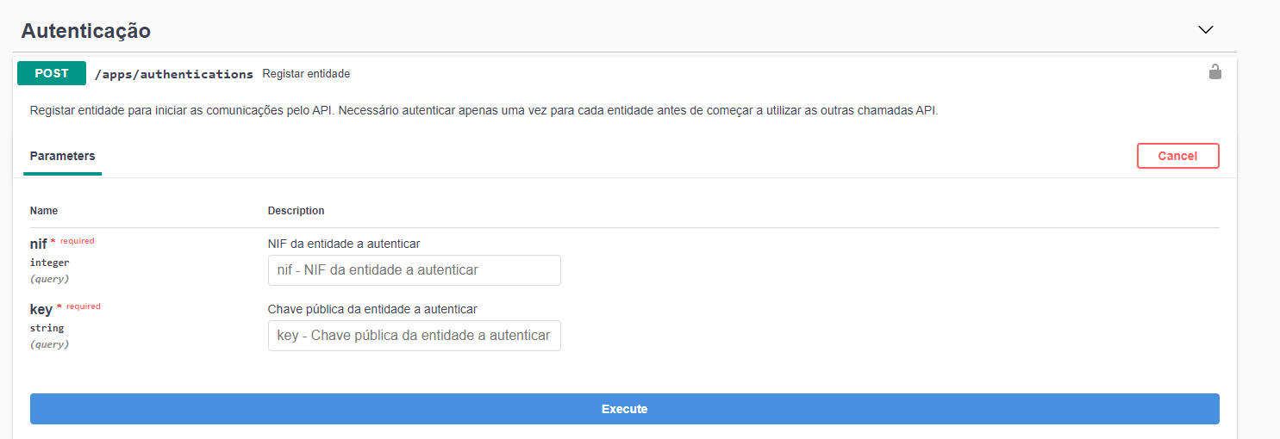Click the Autenticação section heading

pyautogui.click(x=86, y=31)
